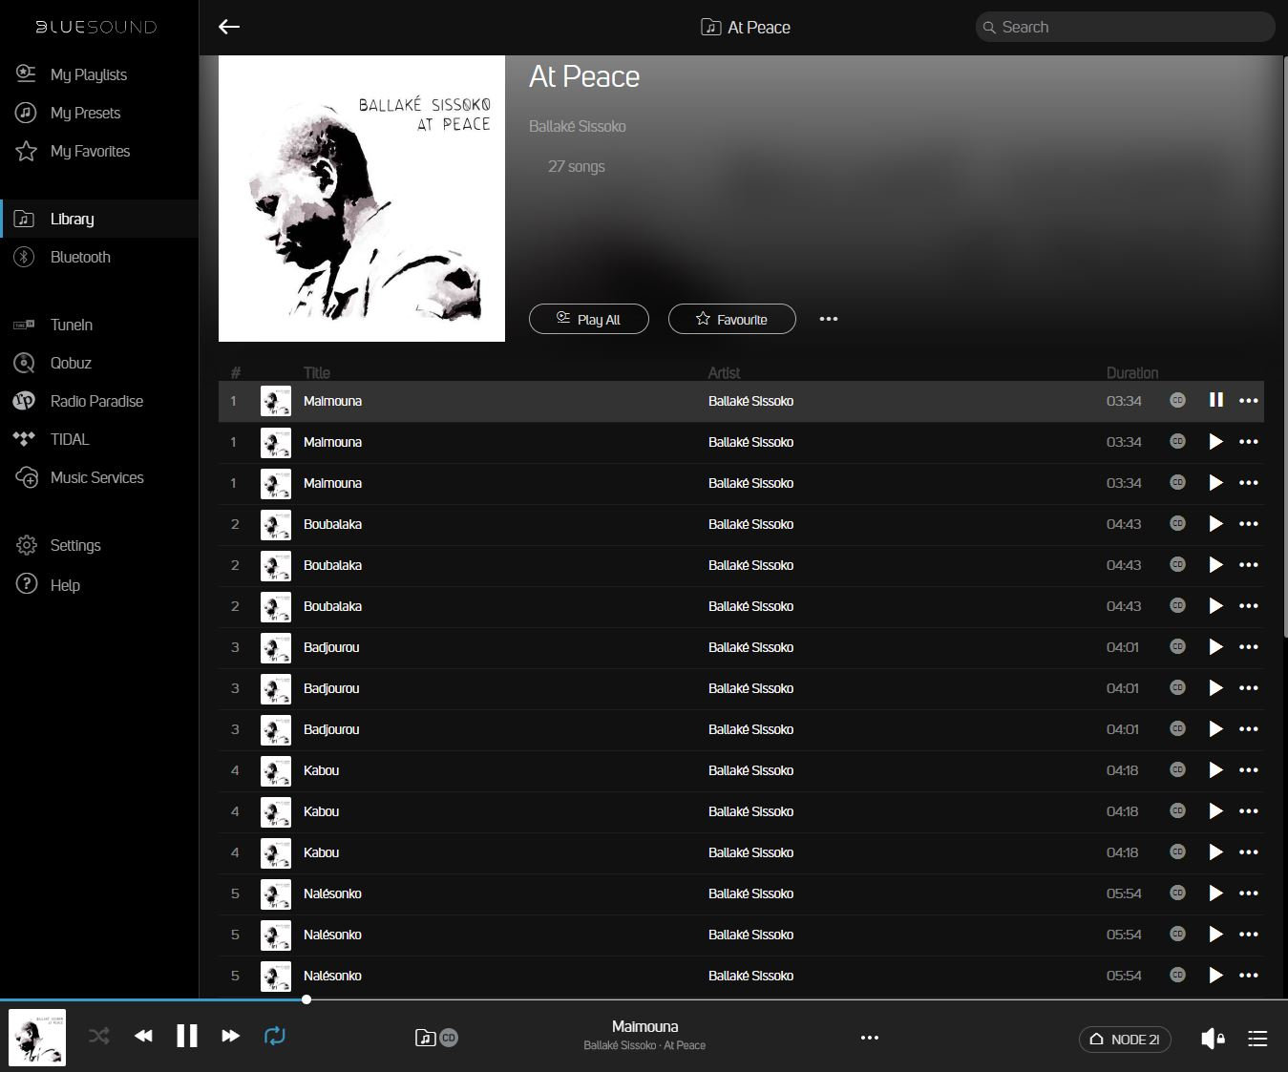Open the Qobuz service
1288x1072 pixels.
(71, 363)
